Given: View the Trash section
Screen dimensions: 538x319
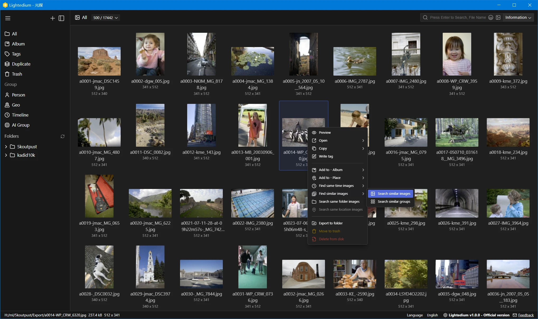Looking at the screenshot, I should click(17, 74).
